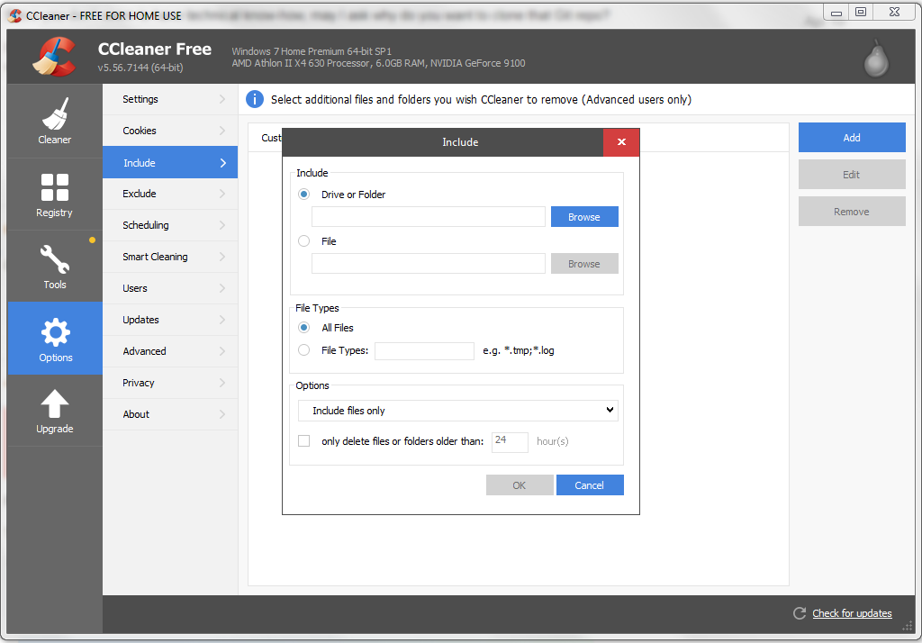Click the blue Add button
The height and width of the screenshot is (643, 922).
tap(852, 137)
